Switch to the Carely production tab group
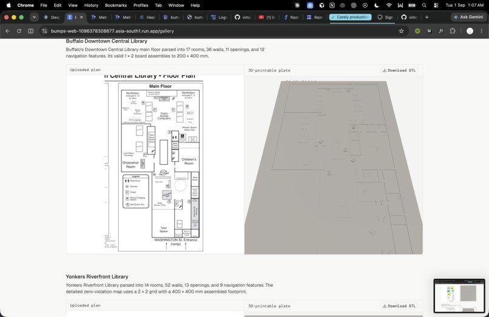This screenshot has width=489, height=317. coord(351,17)
